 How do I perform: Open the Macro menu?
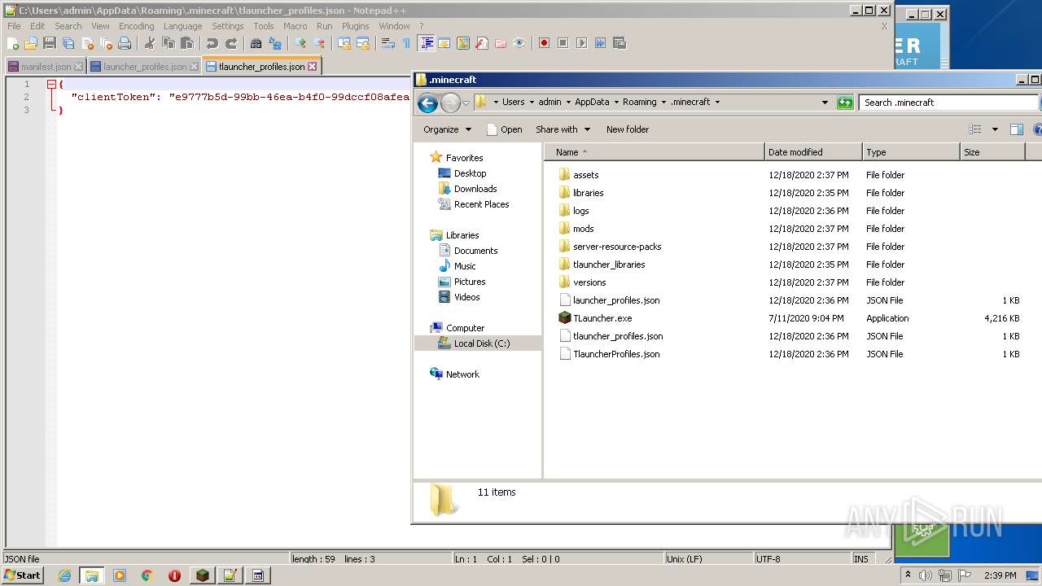click(295, 26)
